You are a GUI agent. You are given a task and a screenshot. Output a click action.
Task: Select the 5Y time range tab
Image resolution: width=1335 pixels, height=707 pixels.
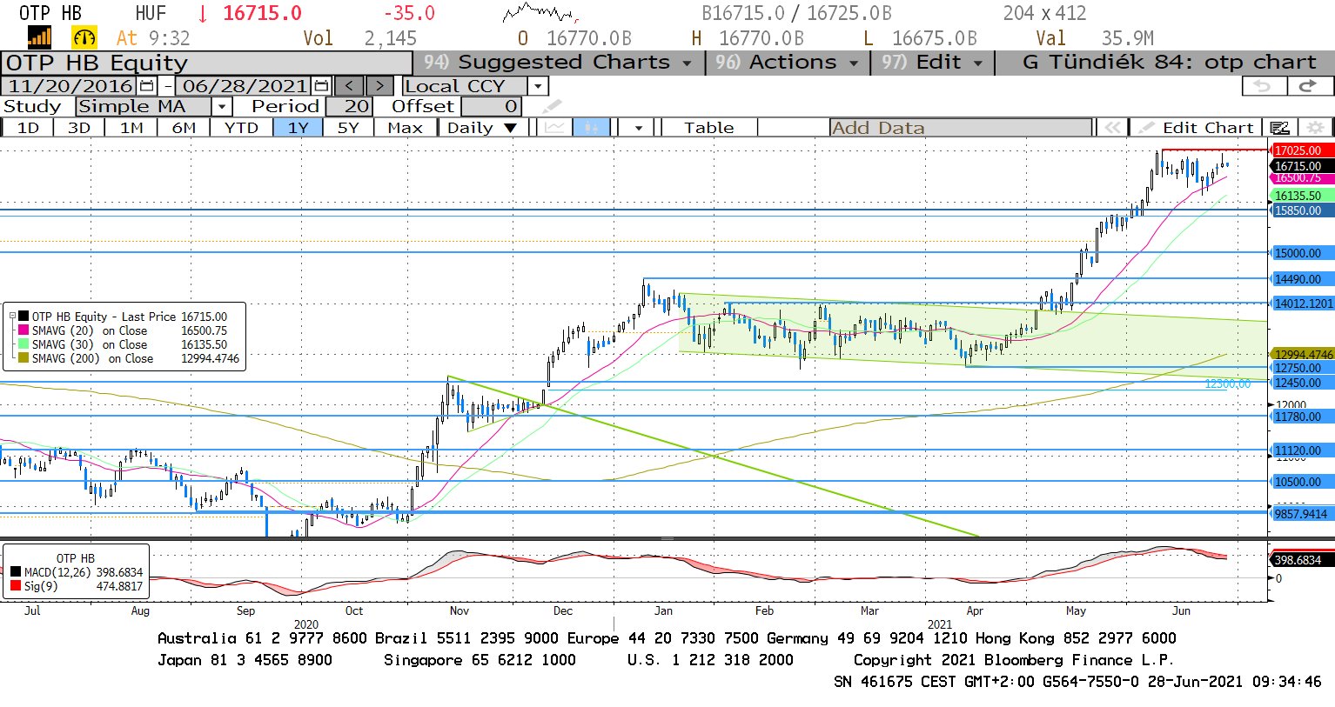tap(348, 128)
